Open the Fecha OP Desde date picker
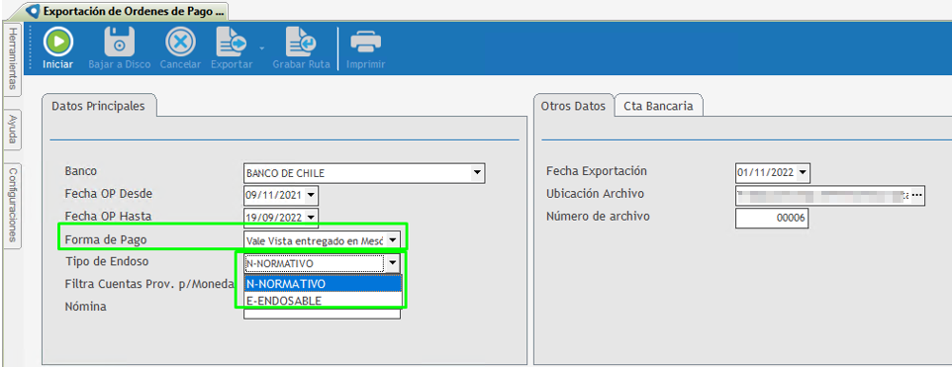 click(311, 195)
